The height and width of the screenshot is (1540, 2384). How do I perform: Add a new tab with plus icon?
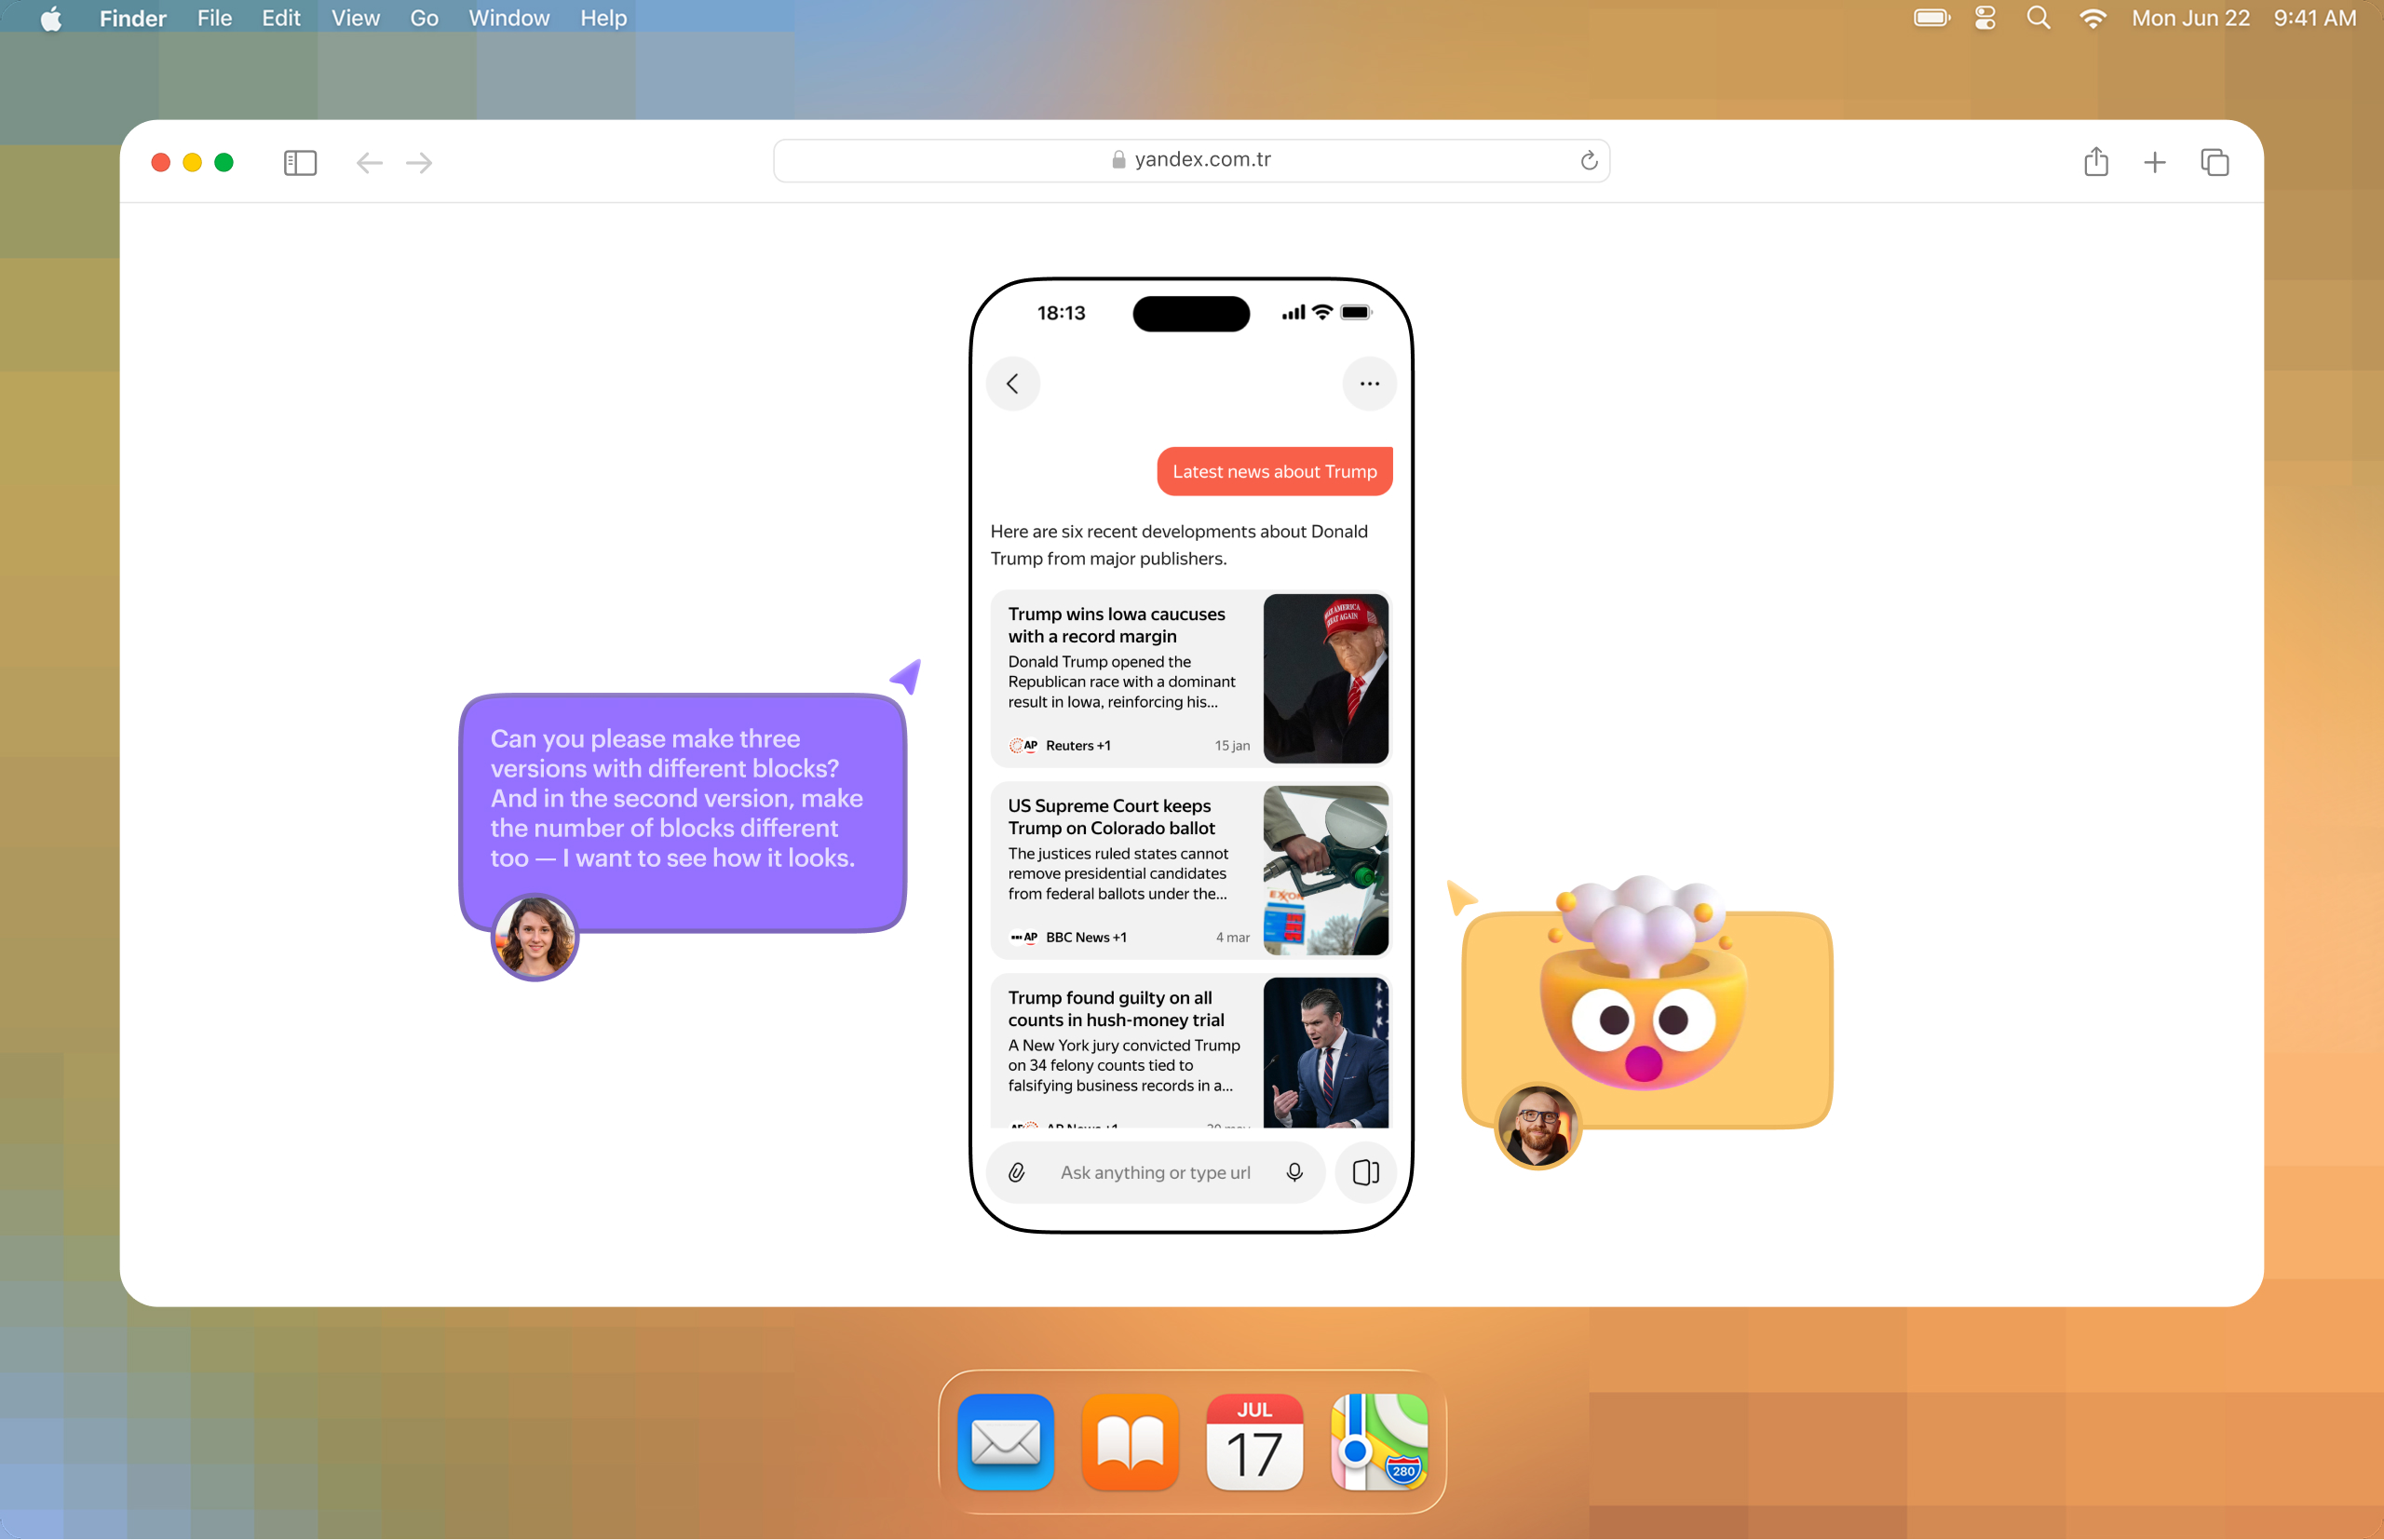[2155, 162]
